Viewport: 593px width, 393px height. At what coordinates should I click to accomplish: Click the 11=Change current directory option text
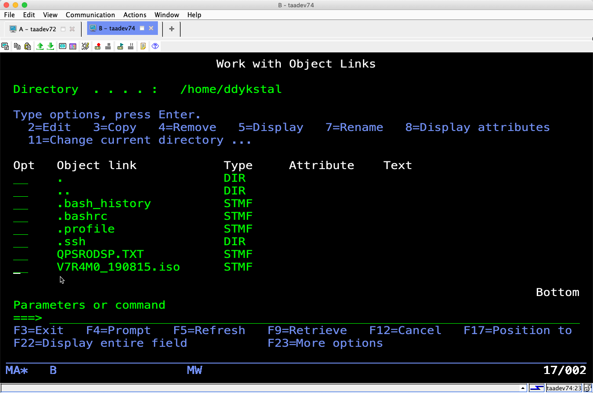coord(126,140)
